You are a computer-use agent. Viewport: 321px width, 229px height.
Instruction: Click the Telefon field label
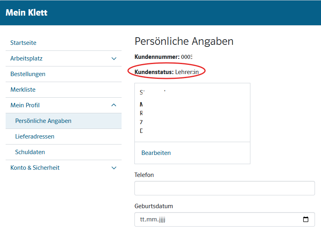coord(144,175)
